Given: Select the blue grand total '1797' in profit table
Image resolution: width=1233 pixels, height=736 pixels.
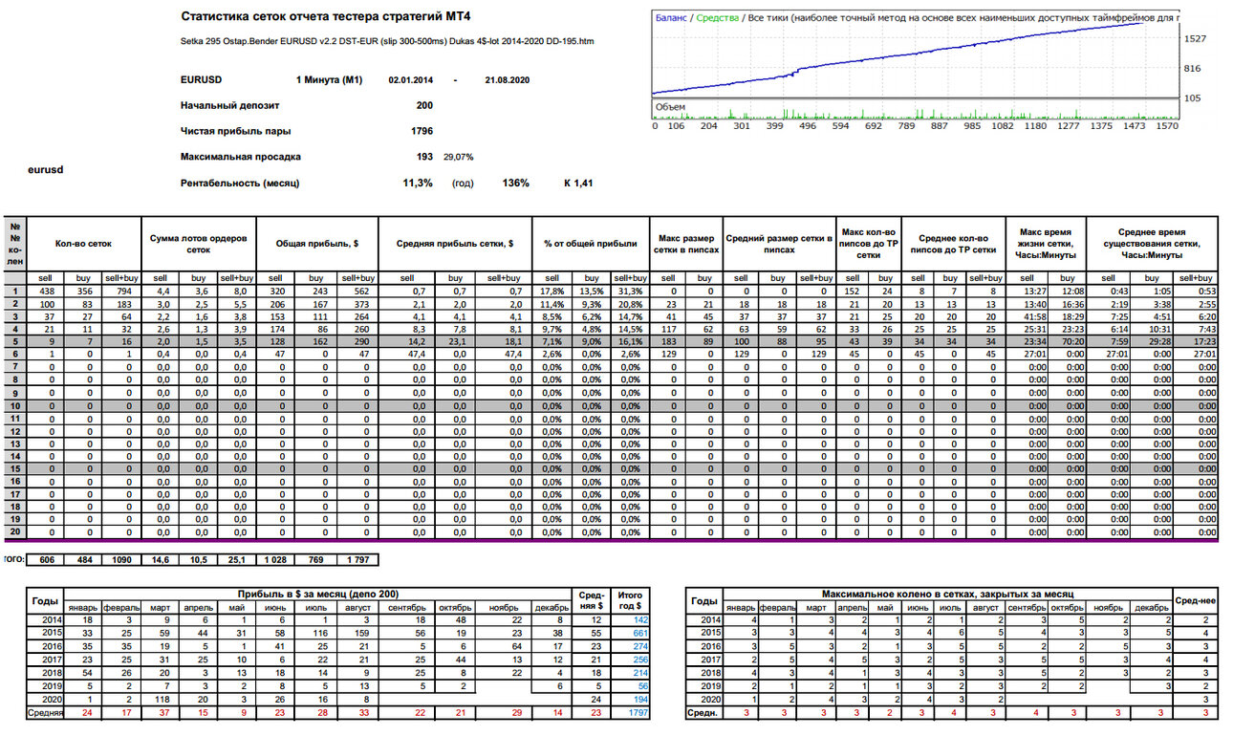Looking at the screenshot, I should tap(632, 713).
